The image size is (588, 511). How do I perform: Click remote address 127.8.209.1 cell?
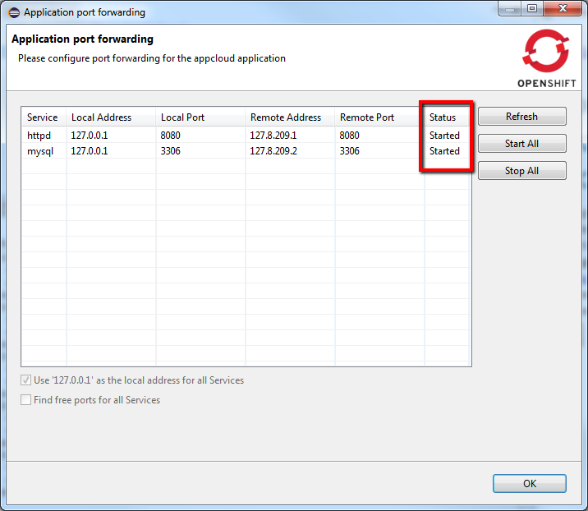[273, 136]
